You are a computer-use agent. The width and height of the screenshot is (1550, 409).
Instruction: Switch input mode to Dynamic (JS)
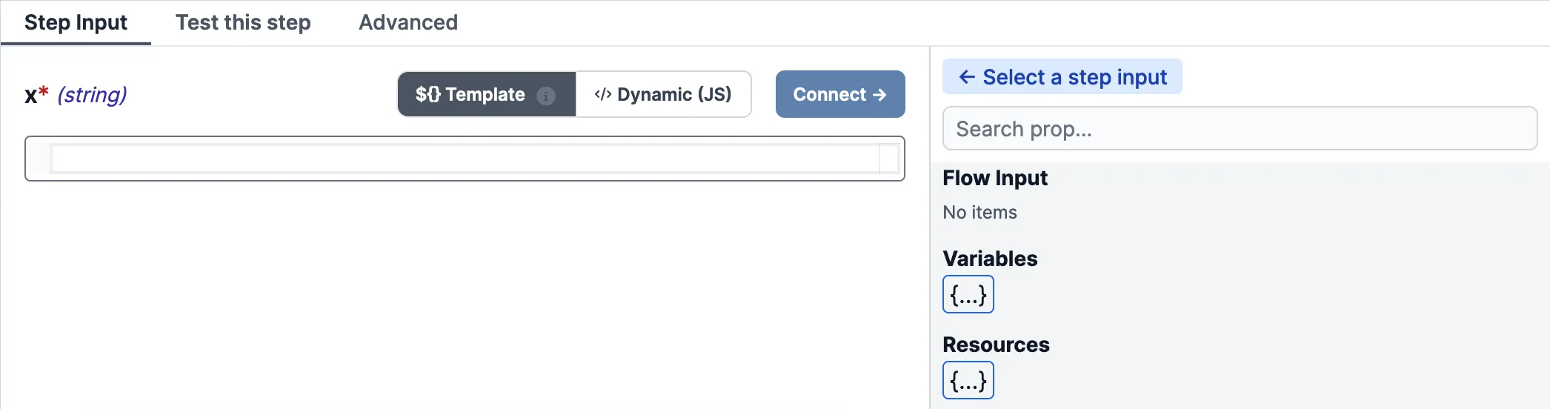[664, 94]
